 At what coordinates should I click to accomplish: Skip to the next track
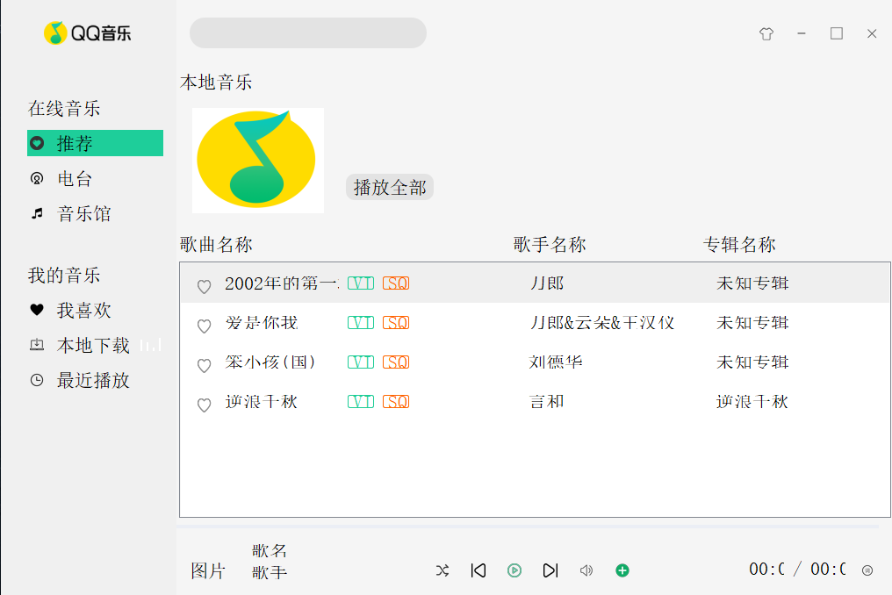550,570
